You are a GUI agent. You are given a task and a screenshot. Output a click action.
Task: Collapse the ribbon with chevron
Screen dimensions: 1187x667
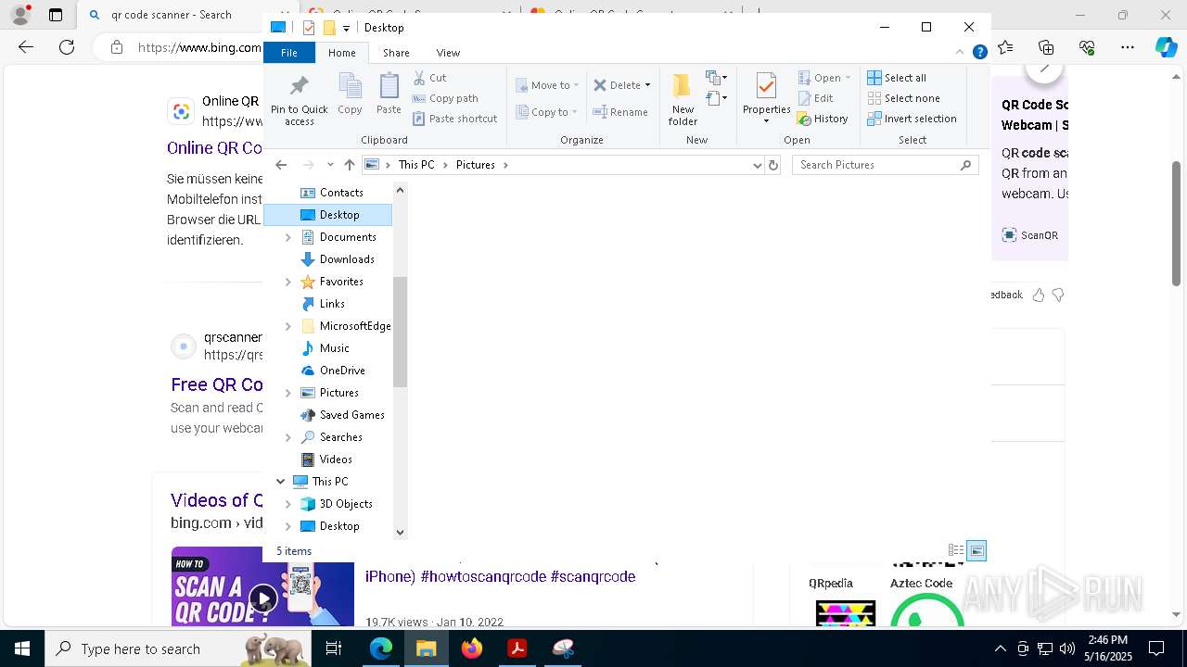(960, 53)
